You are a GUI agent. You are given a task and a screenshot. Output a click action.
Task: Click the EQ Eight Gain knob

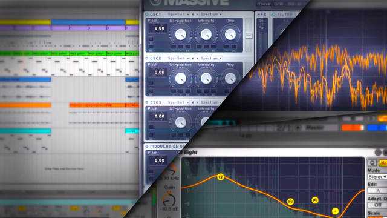pos(169,200)
